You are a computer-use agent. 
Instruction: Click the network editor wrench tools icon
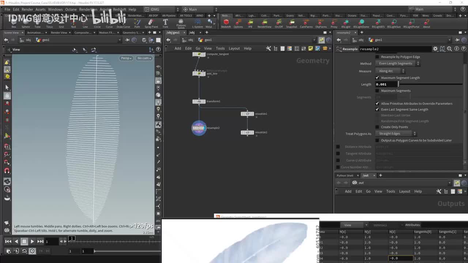click(x=268, y=48)
